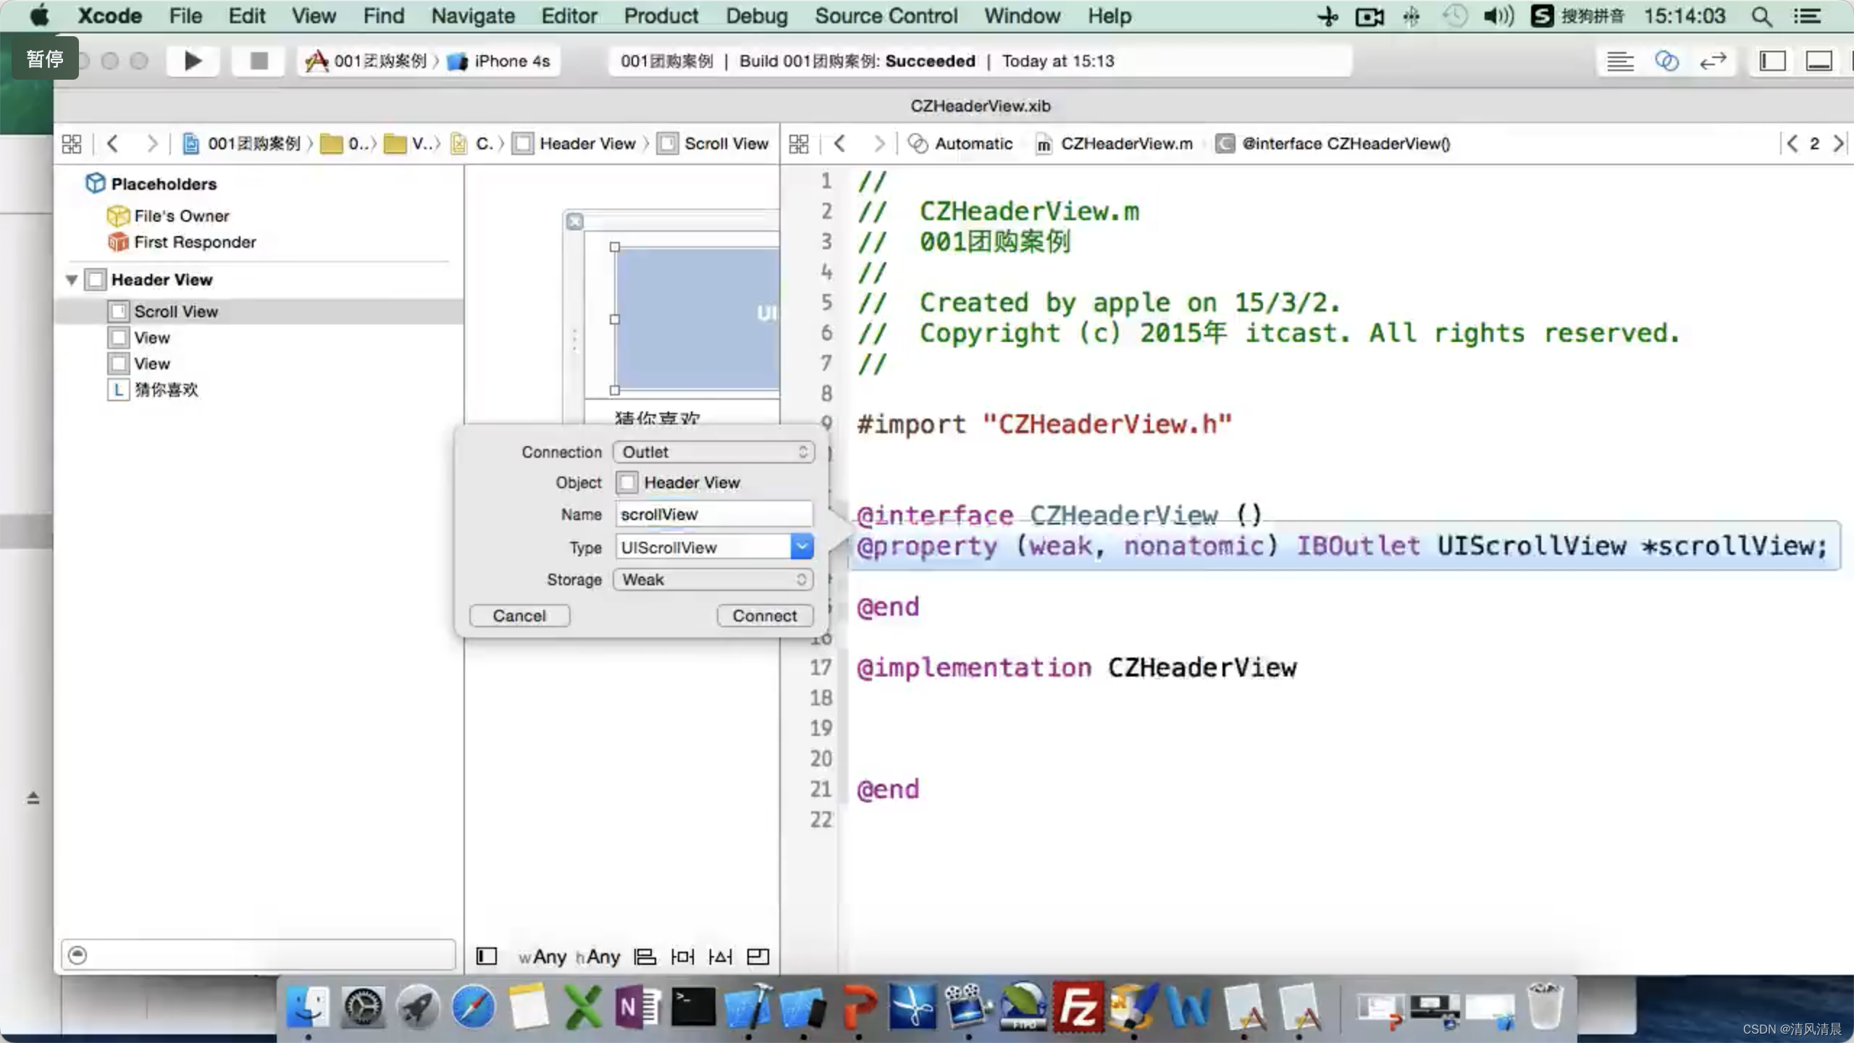Open the Navigate menu
The height and width of the screenshot is (1043, 1854).
tap(473, 16)
